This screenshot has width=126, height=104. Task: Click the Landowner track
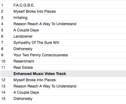pyautogui.click(x=63, y=36)
